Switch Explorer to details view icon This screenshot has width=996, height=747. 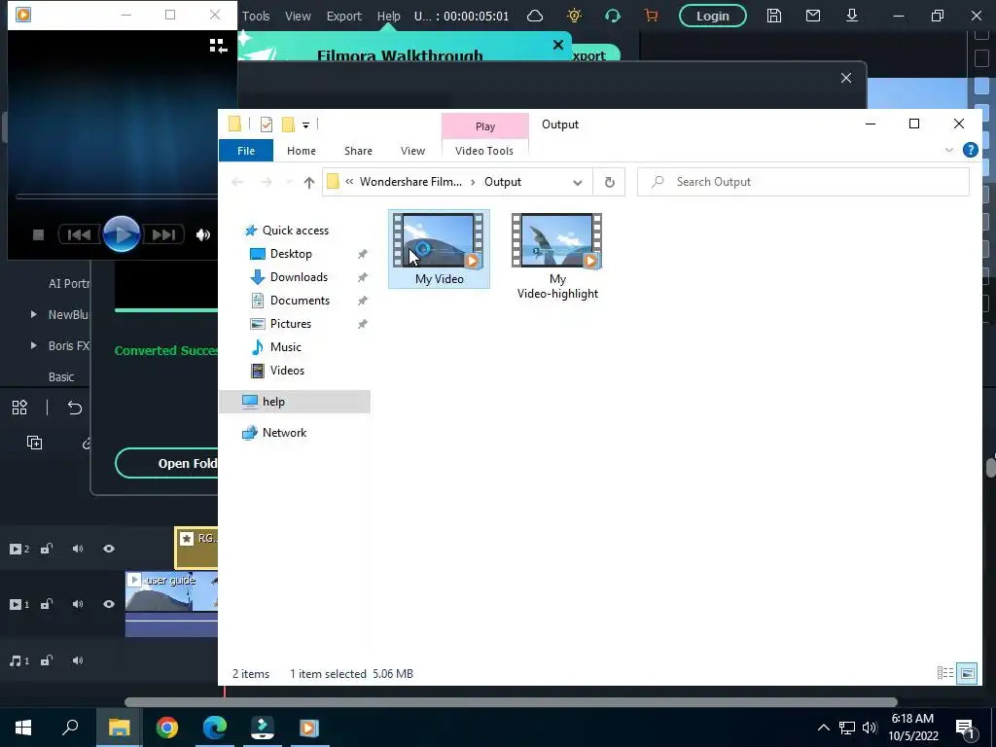(x=945, y=673)
